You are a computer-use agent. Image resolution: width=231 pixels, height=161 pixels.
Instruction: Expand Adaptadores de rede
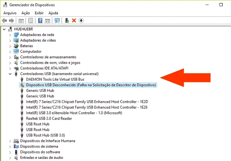click(10, 35)
